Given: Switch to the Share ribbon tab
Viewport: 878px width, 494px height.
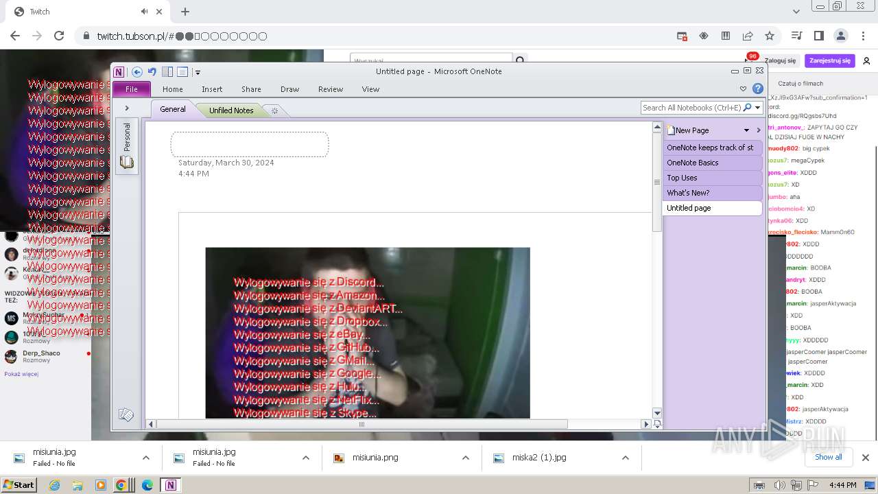Looking at the screenshot, I should (x=251, y=89).
